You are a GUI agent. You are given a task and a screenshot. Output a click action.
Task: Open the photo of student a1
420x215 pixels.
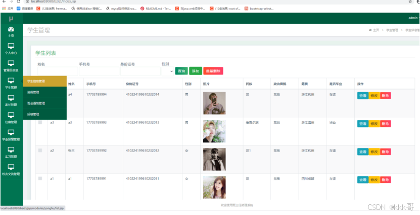214,187
